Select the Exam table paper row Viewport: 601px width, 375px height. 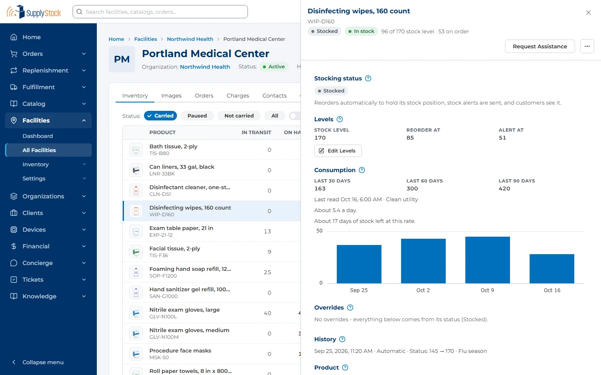click(212, 231)
